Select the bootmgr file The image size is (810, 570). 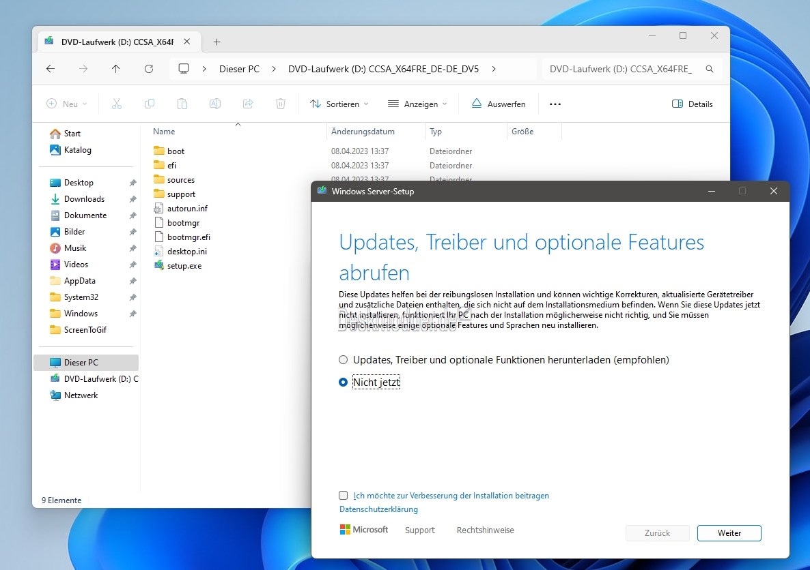[177, 223]
